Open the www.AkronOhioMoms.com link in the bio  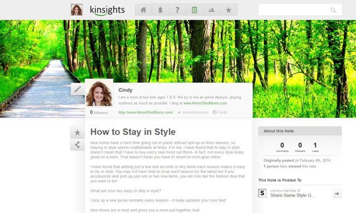(205, 103)
